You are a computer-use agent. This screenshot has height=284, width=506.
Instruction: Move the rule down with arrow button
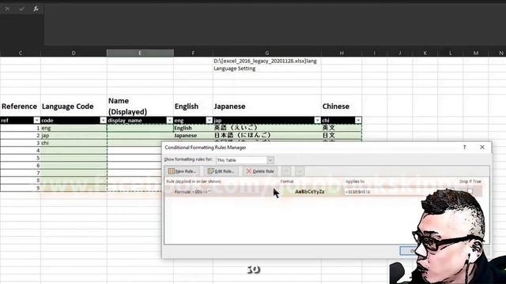[300, 171]
